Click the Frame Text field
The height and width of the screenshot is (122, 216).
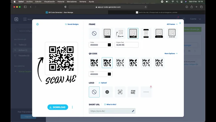coord(127,45)
